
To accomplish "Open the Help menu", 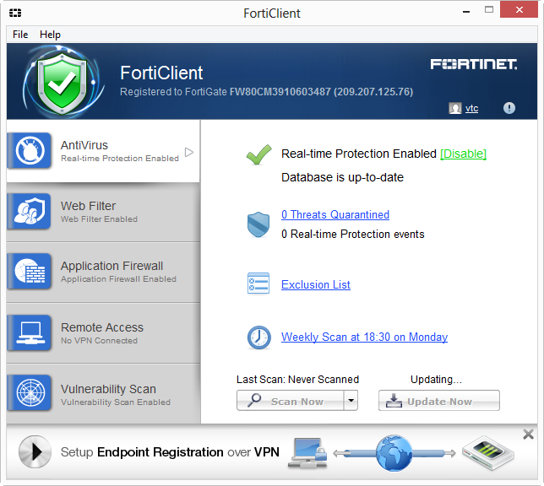I will (51, 35).
